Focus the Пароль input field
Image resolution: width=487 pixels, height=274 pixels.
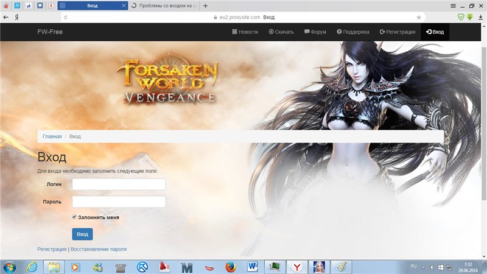(x=119, y=202)
